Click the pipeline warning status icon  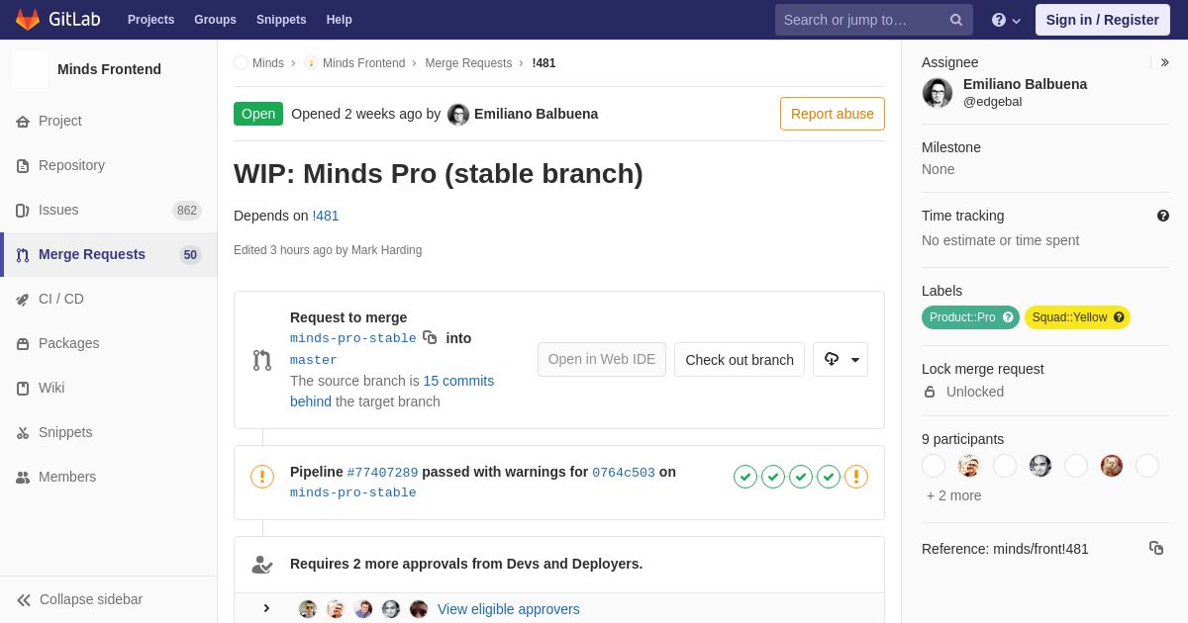tap(261, 477)
